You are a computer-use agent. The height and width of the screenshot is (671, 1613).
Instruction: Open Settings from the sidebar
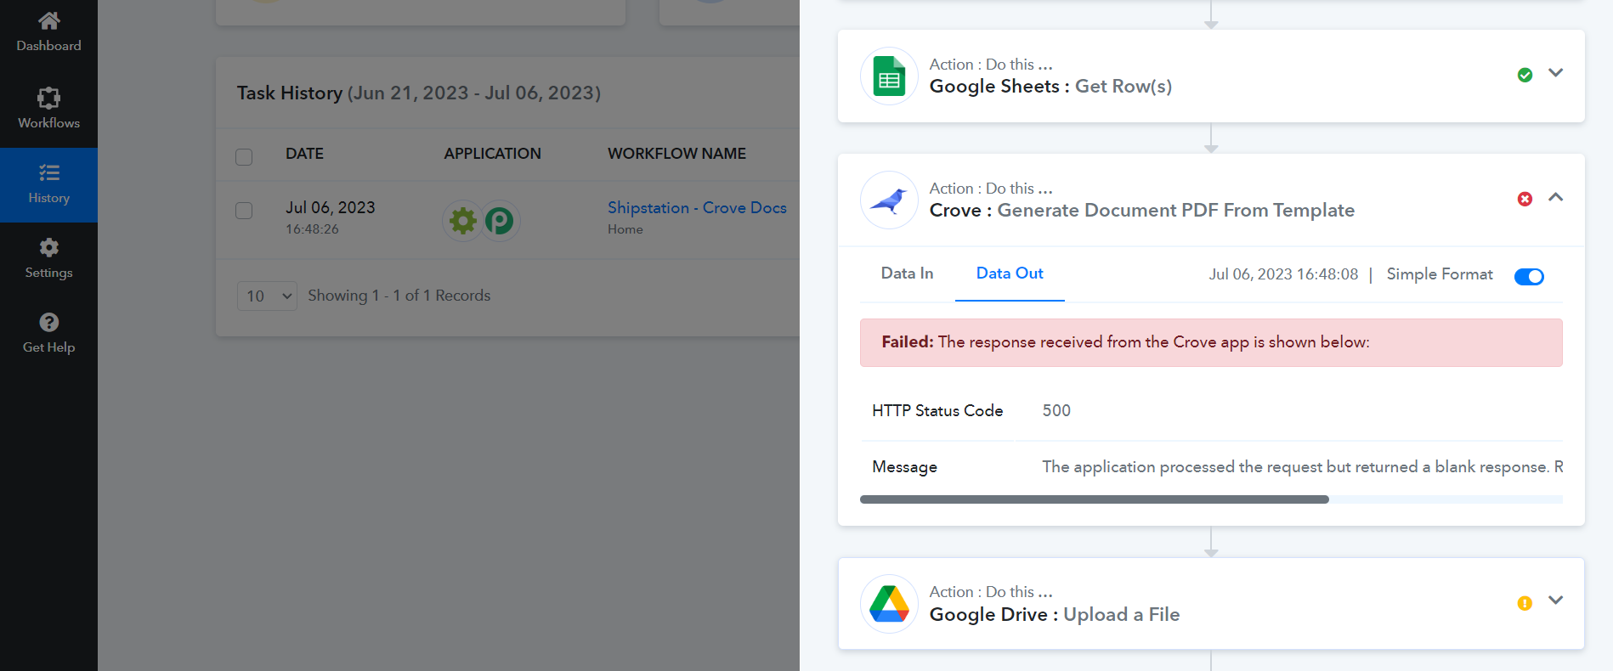click(48, 259)
